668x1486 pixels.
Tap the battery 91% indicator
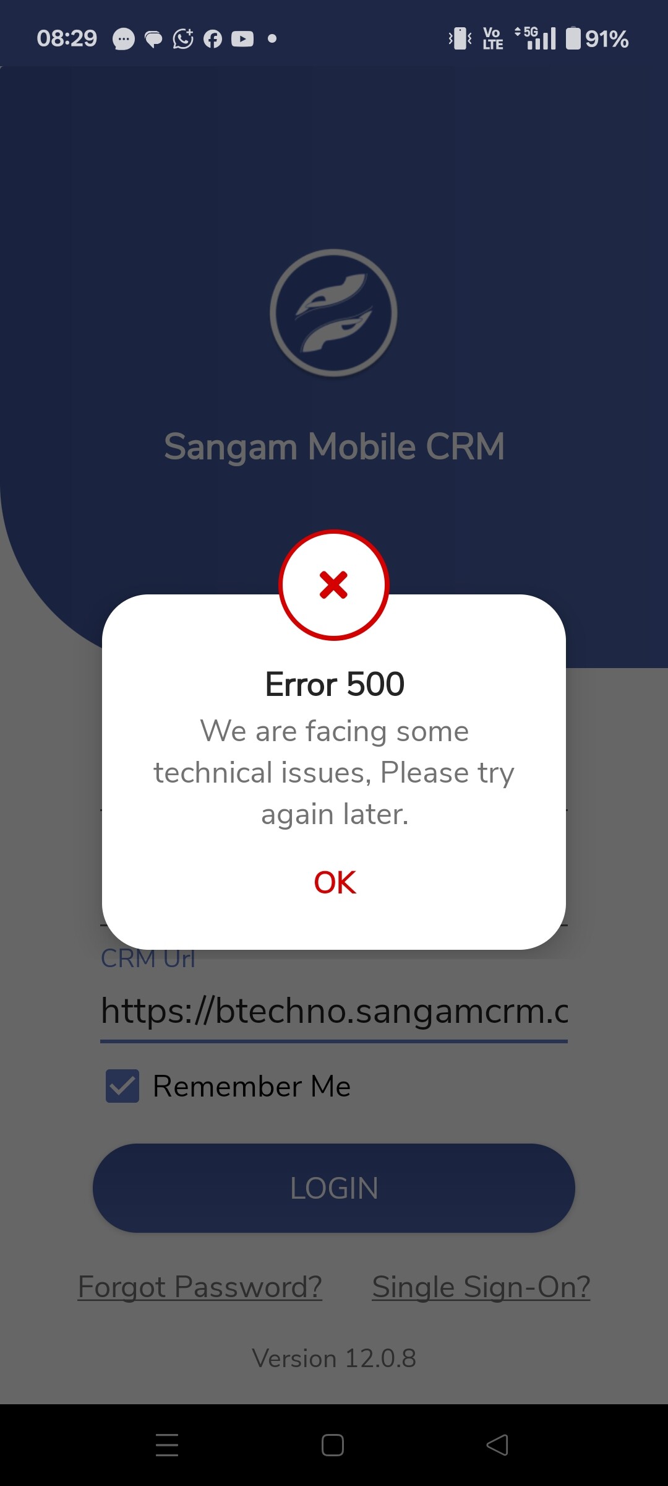coord(597,38)
